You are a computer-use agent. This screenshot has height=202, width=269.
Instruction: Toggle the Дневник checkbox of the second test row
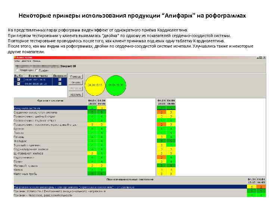coord(60,83)
